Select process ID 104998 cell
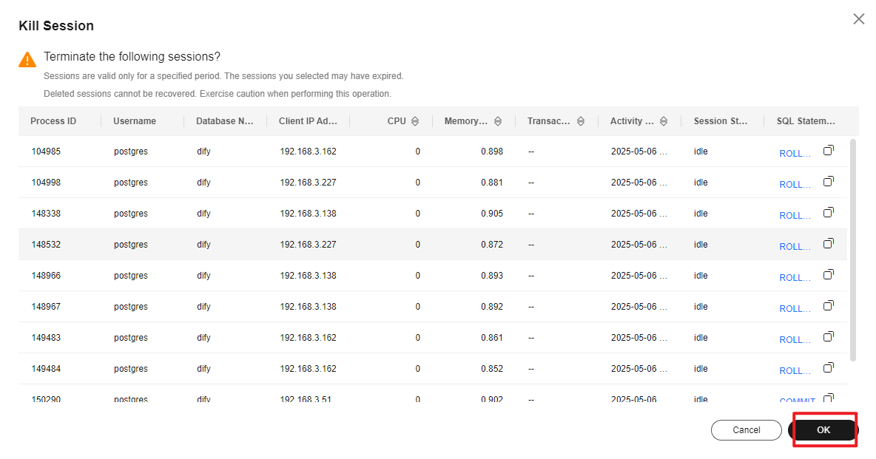Viewport: 876px width, 459px height. coord(46,183)
